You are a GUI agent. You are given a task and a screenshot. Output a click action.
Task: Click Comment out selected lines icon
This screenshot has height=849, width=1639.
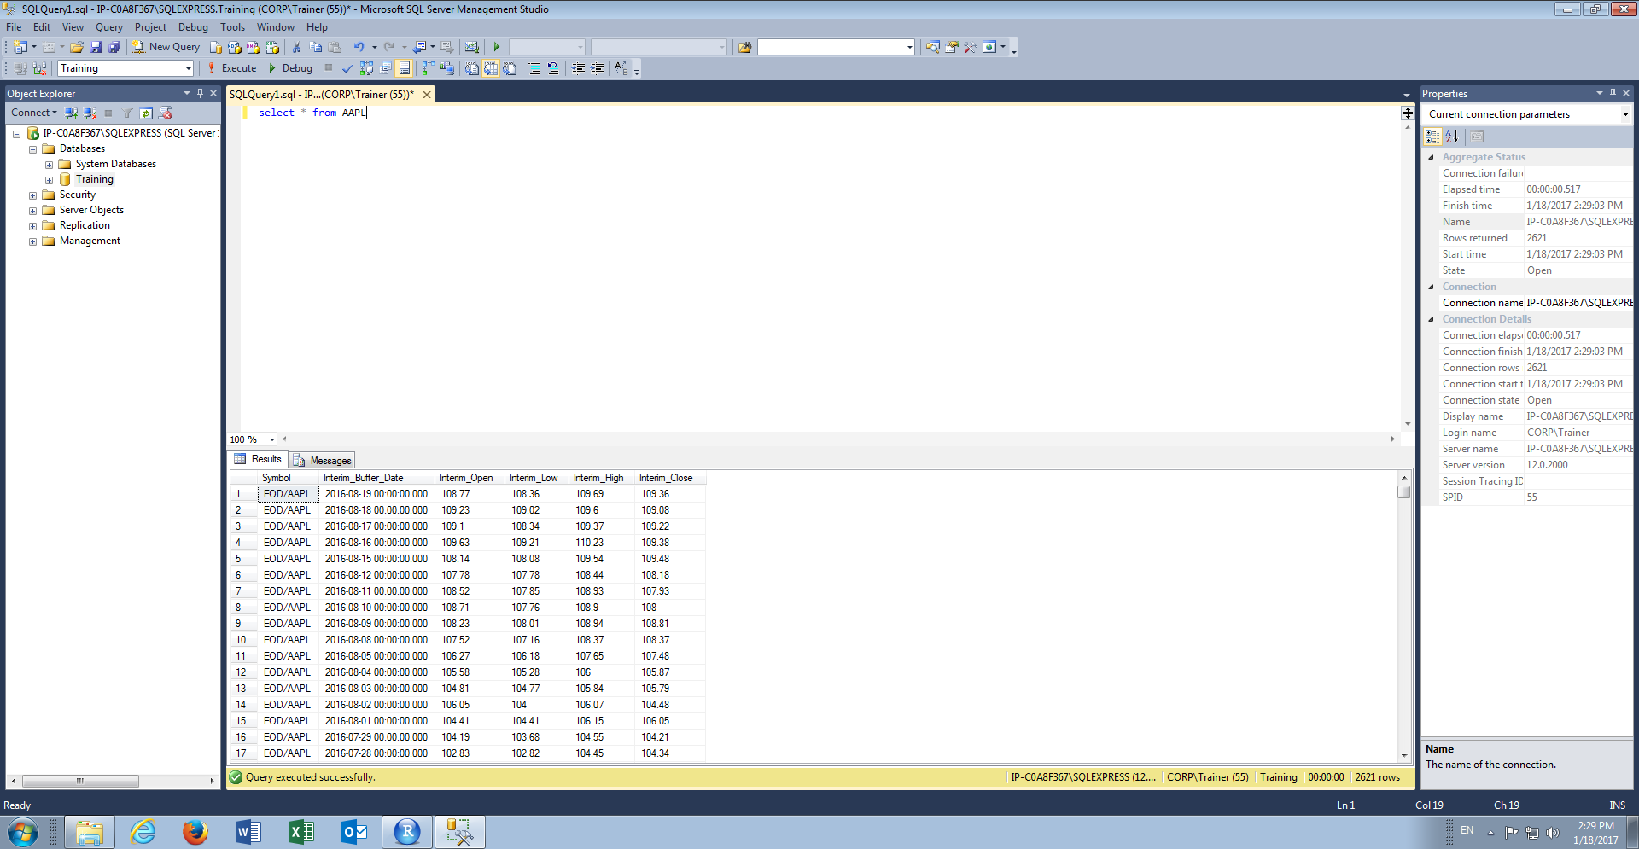coord(534,68)
